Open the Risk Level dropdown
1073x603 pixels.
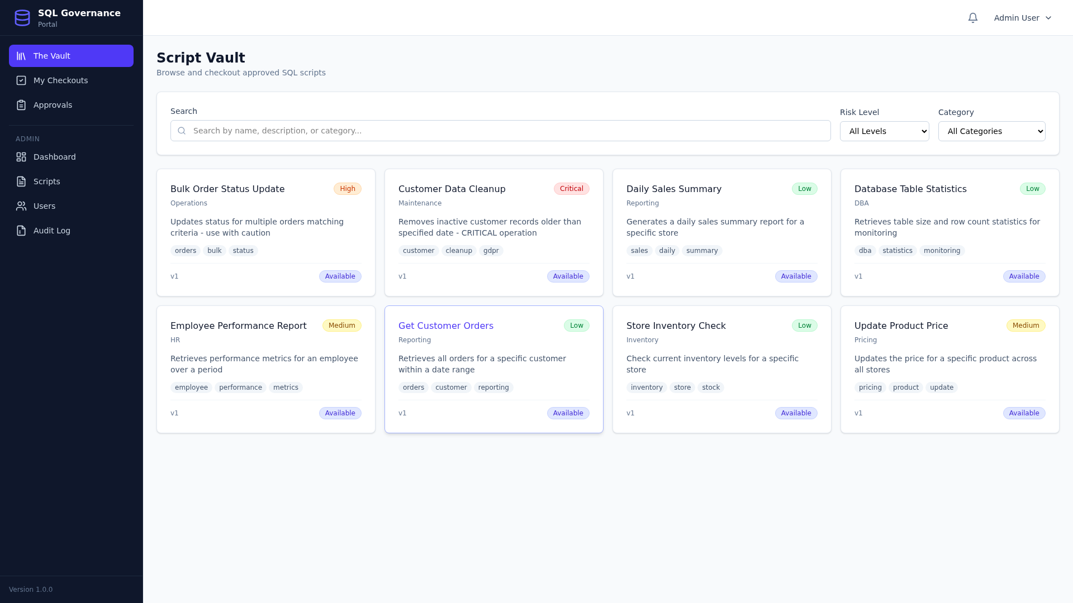(884, 131)
